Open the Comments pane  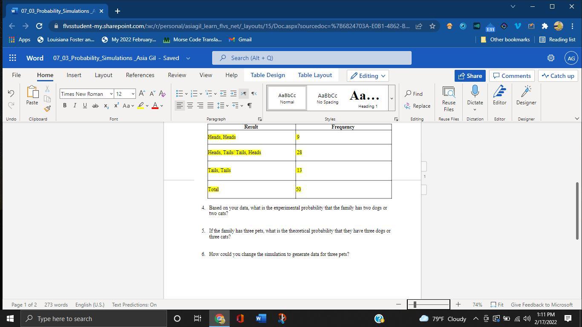pos(512,76)
